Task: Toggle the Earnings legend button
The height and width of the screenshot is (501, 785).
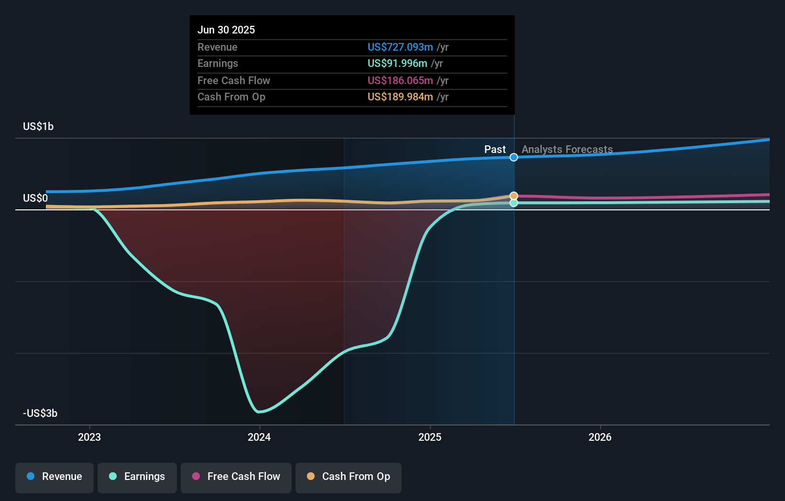Action: point(137,478)
